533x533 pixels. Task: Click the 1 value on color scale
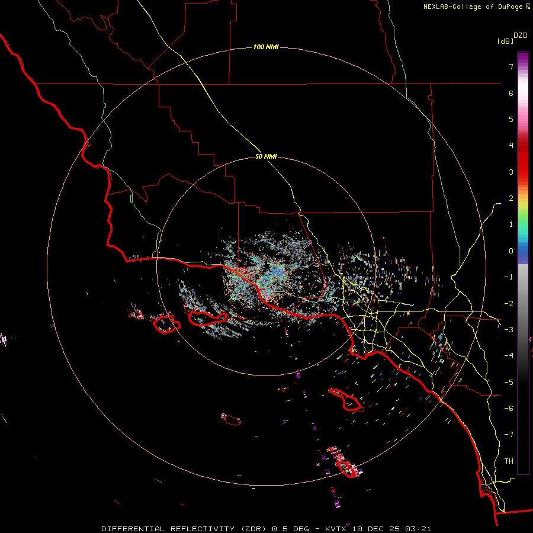511,224
